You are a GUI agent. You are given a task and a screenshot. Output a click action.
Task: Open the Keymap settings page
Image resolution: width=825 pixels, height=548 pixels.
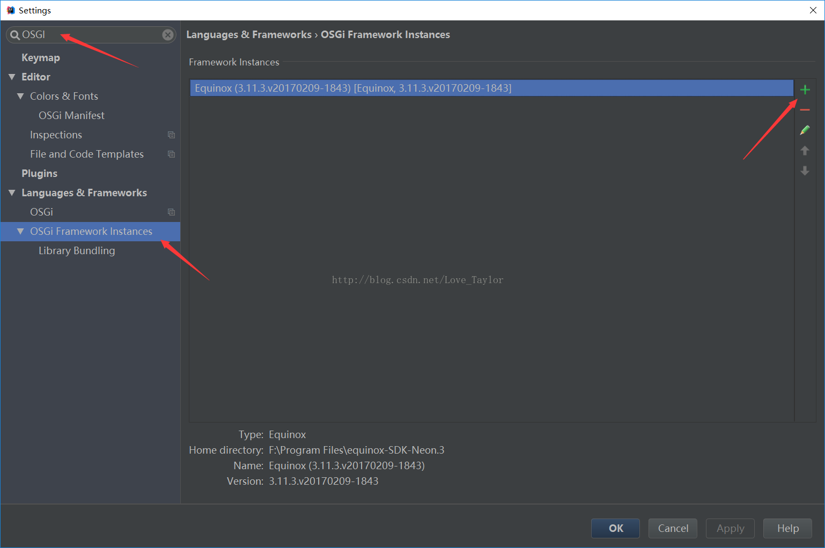point(41,58)
